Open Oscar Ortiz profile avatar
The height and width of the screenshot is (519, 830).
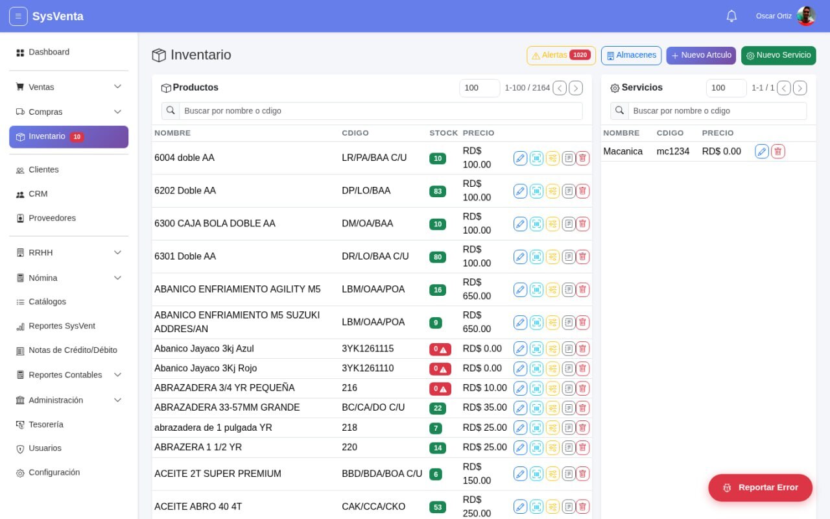click(806, 16)
